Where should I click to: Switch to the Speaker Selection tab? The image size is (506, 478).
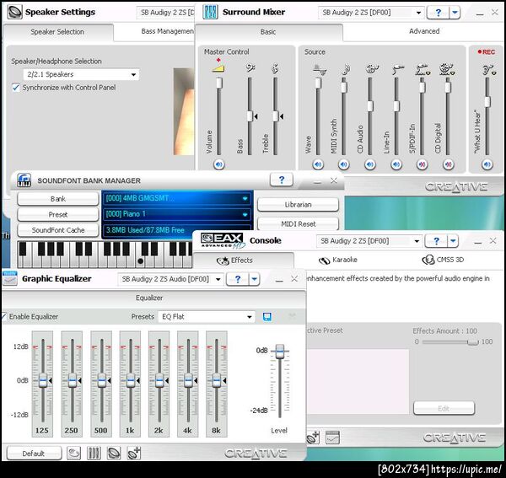click(57, 32)
